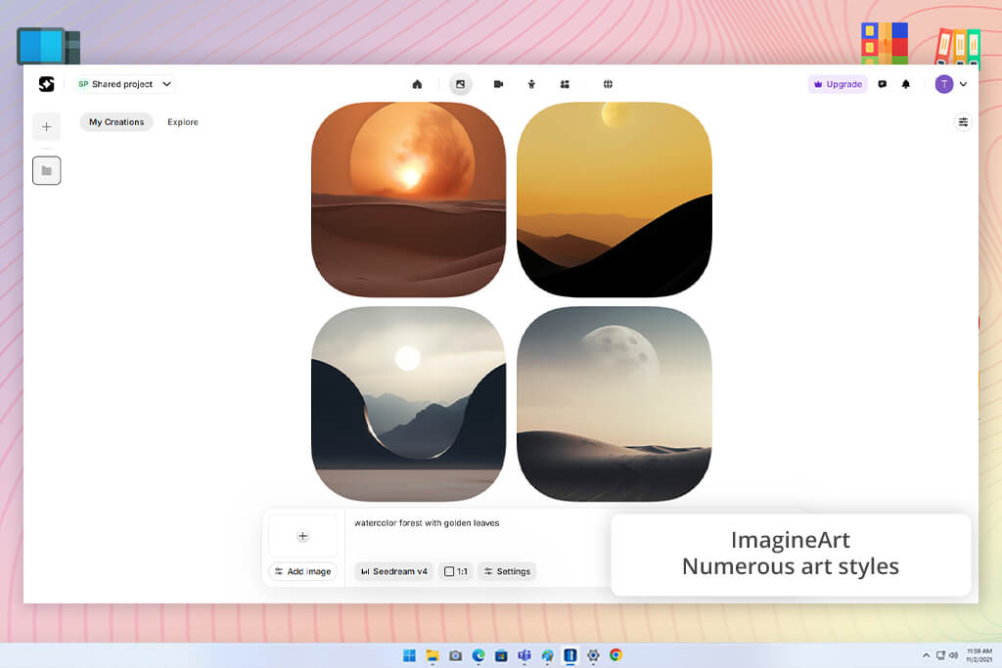Open notifications bell icon
The height and width of the screenshot is (668, 1002).
906,84
